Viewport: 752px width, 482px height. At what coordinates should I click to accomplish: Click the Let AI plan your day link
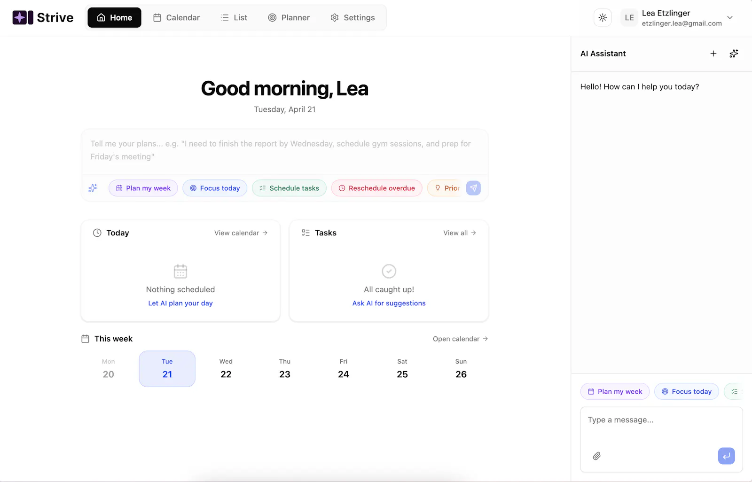click(180, 303)
